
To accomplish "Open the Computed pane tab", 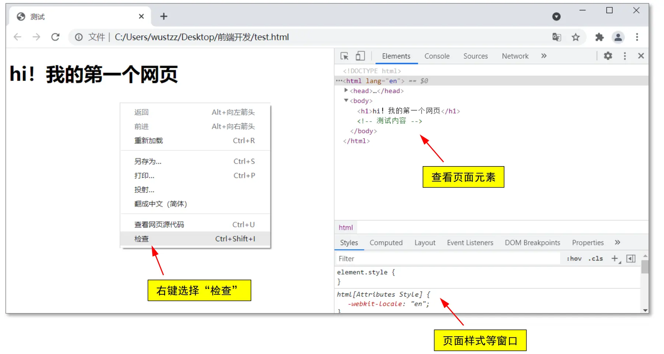I will point(386,242).
